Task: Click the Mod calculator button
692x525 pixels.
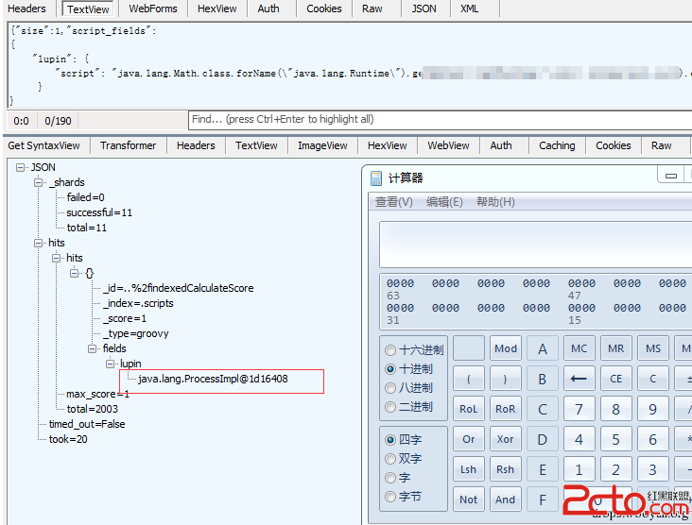Action: click(x=506, y=348)
